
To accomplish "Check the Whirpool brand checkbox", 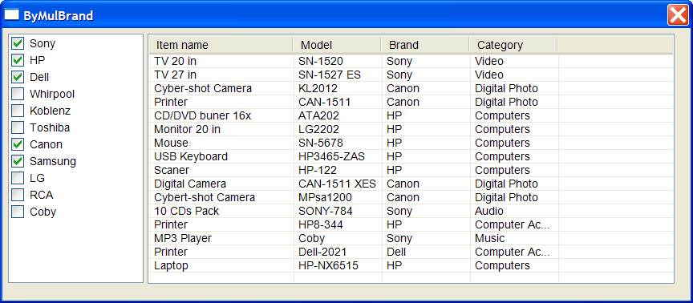I will (18, 94).
